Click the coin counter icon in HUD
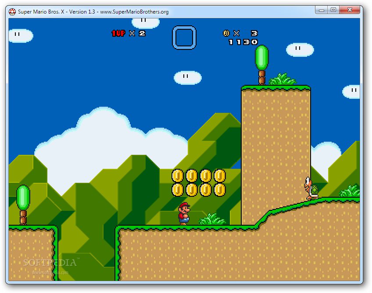Image resolution: width=372 pixels, height=293 pixels. [226, 33]
